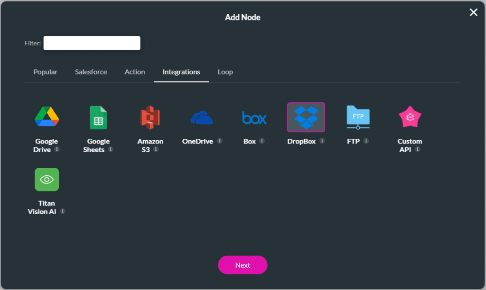The image size is (486, 290).
Task: Click inside the Filter text field
Action: coord(92,43)
